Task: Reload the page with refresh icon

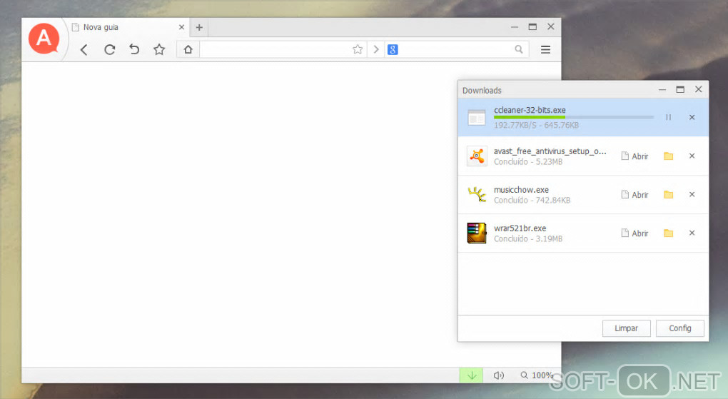Action: coord(110,50)
